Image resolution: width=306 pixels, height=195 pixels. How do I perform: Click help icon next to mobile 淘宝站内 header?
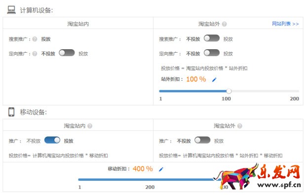90,126
